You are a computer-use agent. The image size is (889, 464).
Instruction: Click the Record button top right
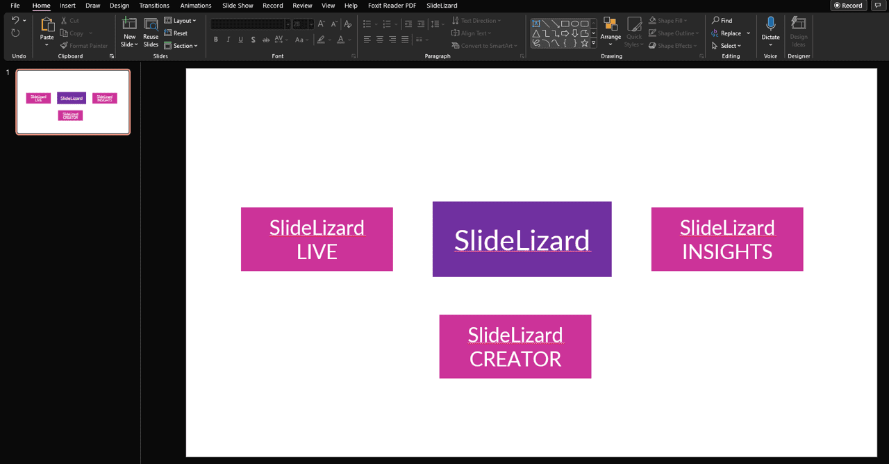(848, 6)
